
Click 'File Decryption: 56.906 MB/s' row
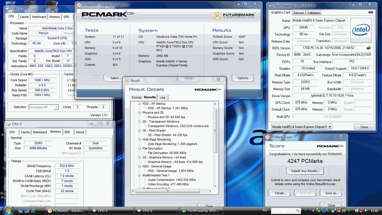[x=167, y=153]
